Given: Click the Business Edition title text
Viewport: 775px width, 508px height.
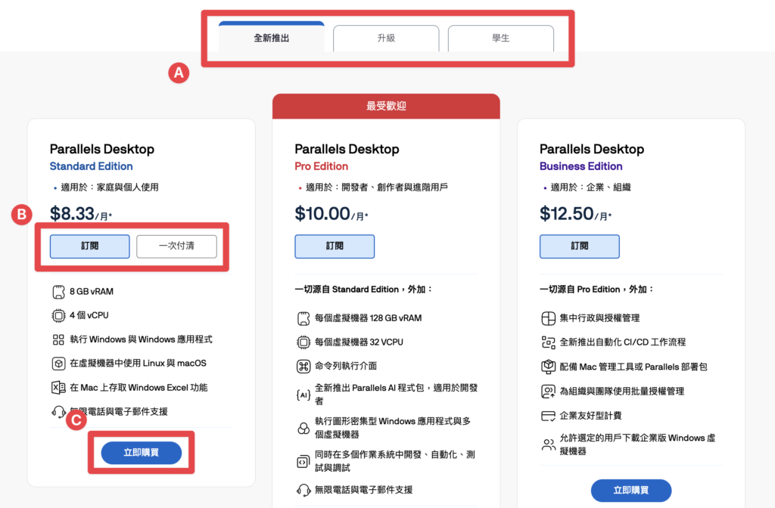Looking at the screenshot, I should click(580, 166).
